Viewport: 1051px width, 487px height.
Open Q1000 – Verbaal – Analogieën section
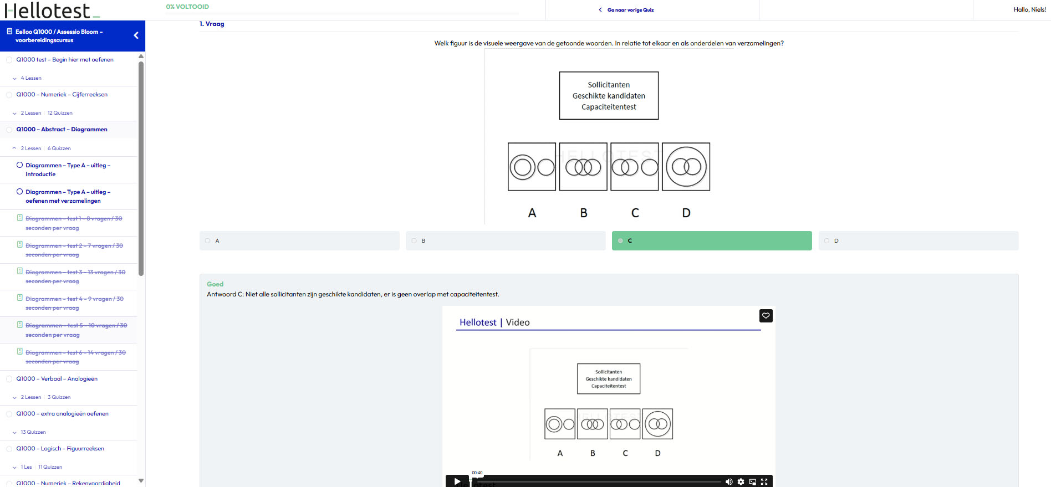tap(57, 379)
